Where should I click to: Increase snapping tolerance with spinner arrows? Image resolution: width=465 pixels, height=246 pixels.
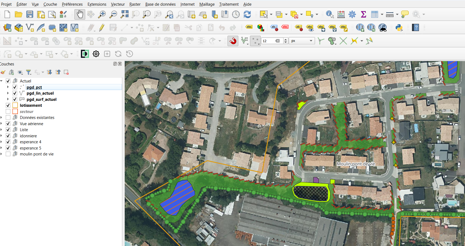(286, 39)
